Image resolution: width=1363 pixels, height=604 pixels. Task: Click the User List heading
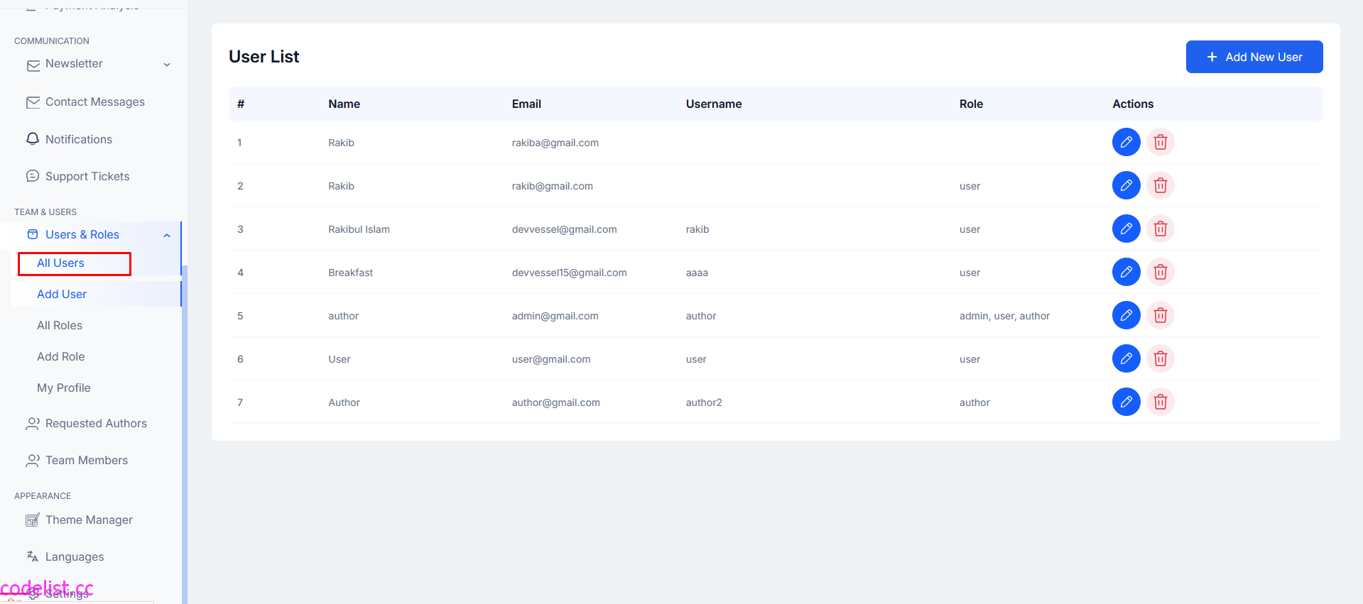[264, 57]
